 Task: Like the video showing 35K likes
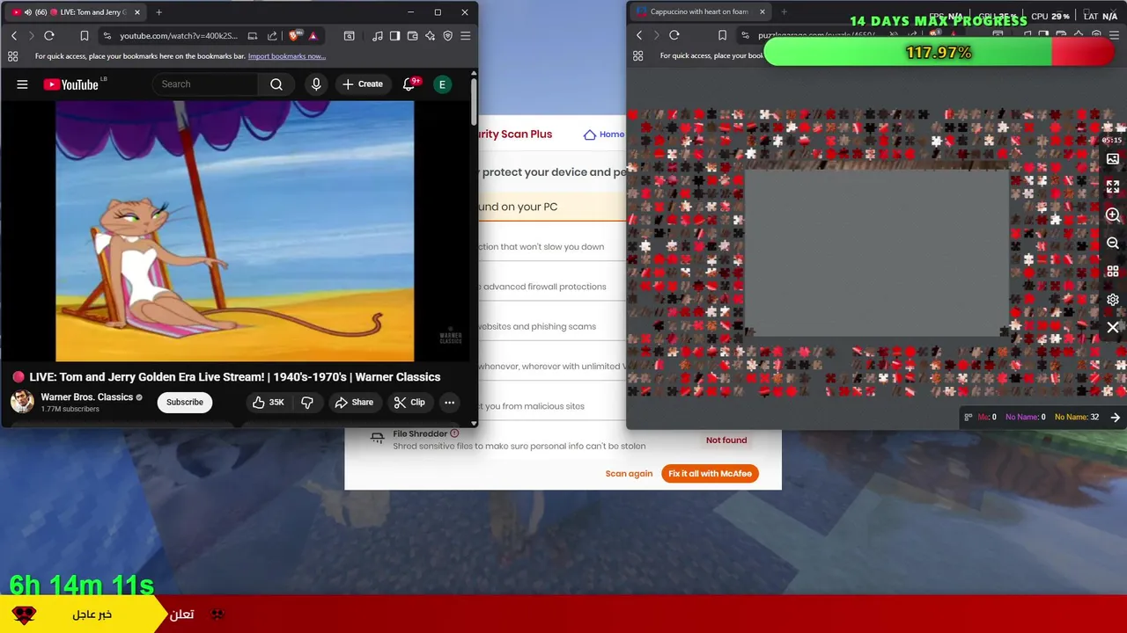click(x=268, y=403)
